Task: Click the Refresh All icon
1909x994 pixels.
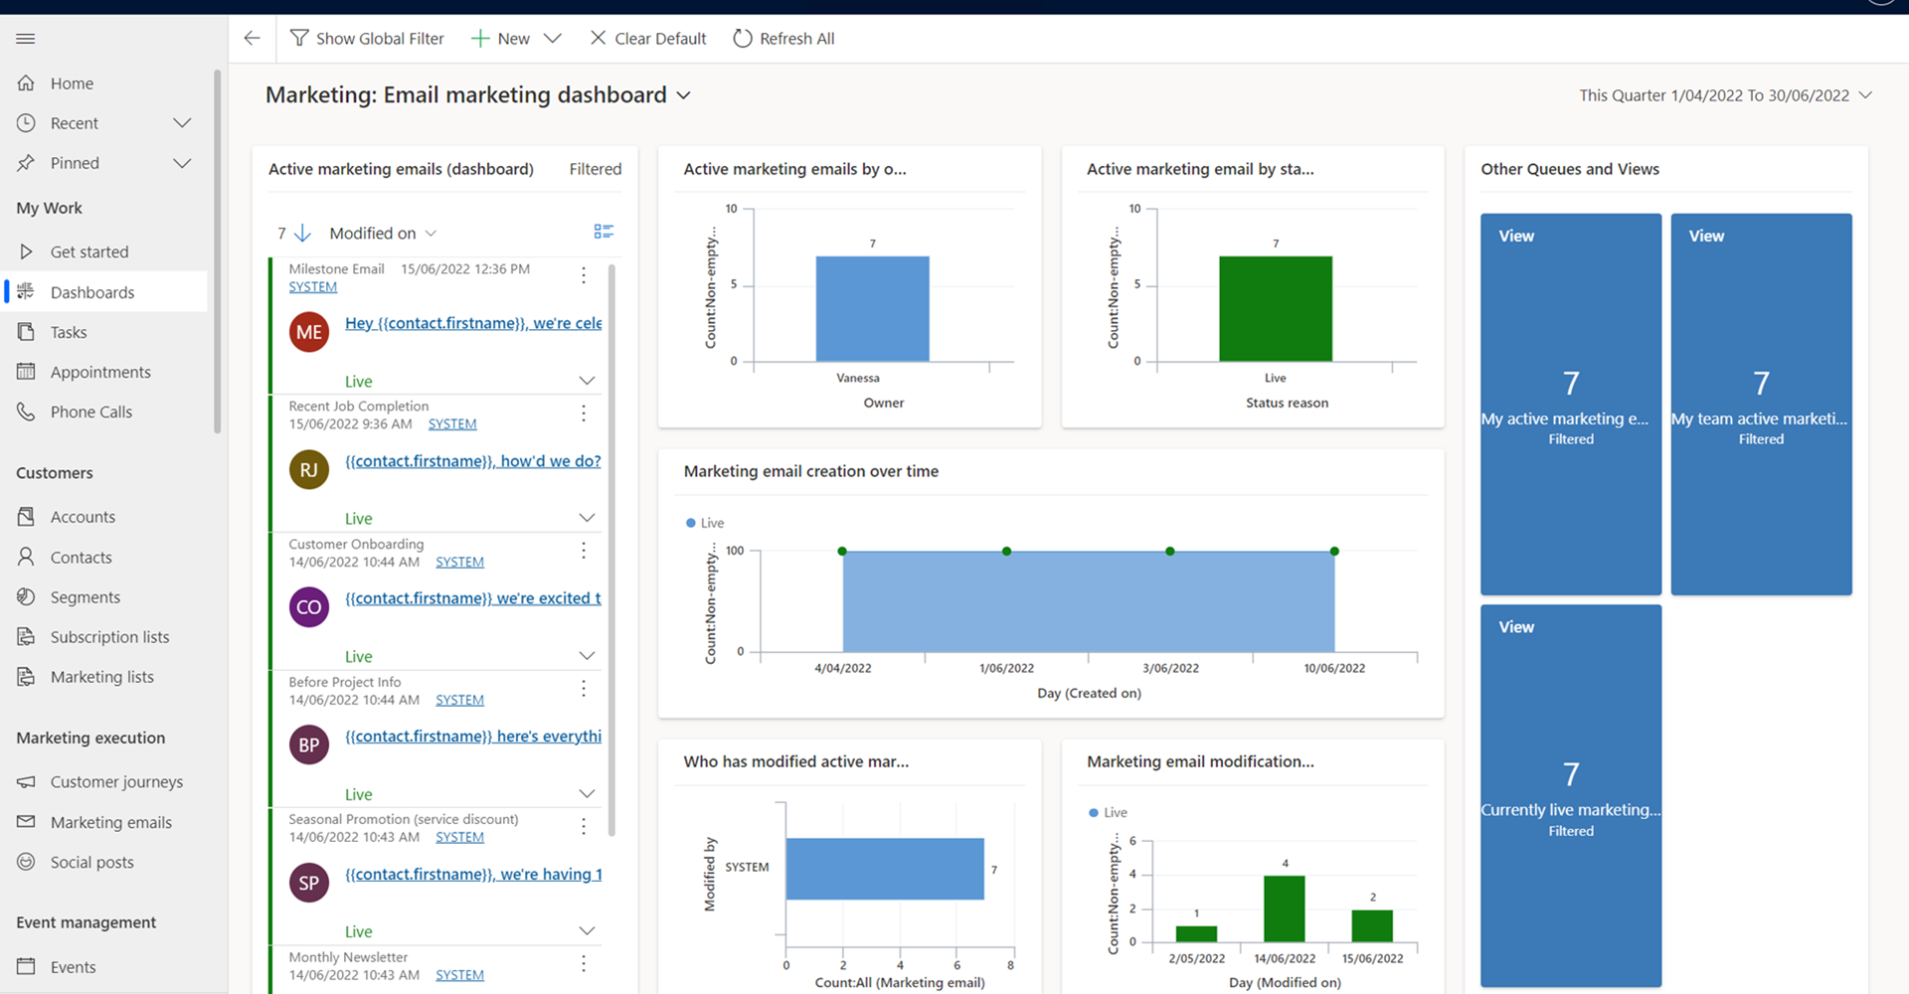Action: (x=742, y=39)
